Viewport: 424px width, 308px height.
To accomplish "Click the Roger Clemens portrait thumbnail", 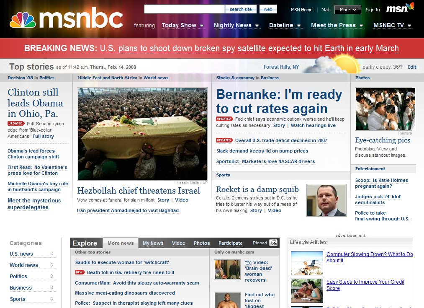I will pos(326,200).
